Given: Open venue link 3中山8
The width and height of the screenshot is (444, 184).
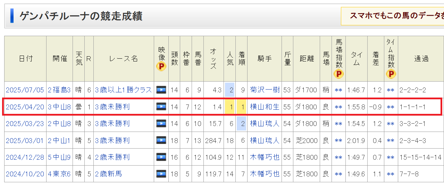Looking at the screenshot, I should 59,107.
